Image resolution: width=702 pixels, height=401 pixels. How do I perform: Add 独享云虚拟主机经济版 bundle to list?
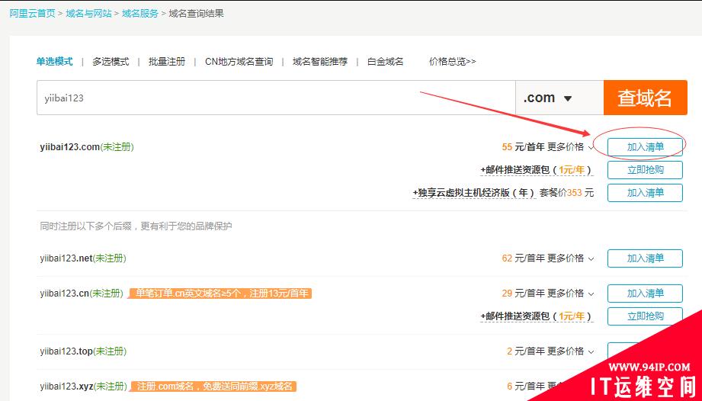tap(645, 193)
